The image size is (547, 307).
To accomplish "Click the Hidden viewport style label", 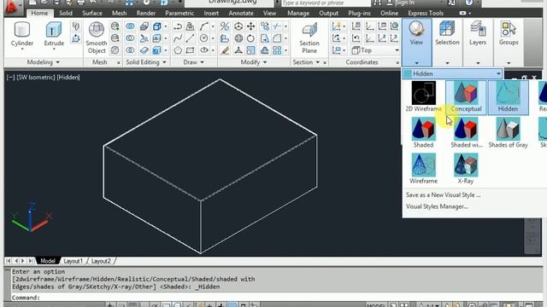I will point(68,78).
